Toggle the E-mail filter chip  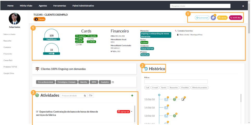click(x=155, y=87)
